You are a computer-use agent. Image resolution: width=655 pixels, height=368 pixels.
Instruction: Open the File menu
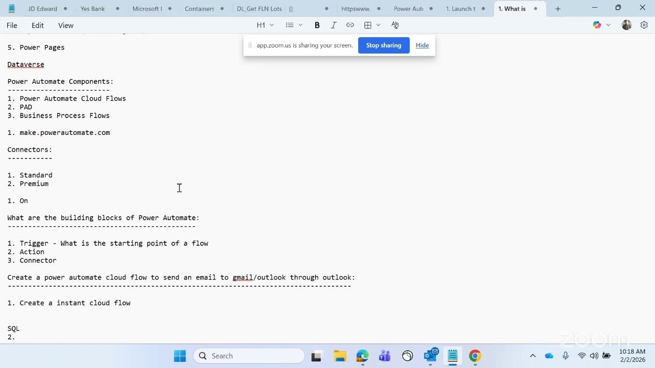click(x=12, y=25)
